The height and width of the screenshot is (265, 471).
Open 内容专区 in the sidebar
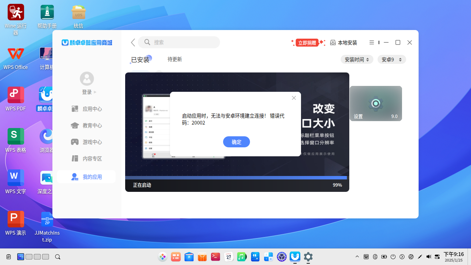point(87,159)
